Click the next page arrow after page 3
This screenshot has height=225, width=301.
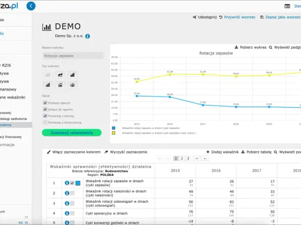click(197, 158)
